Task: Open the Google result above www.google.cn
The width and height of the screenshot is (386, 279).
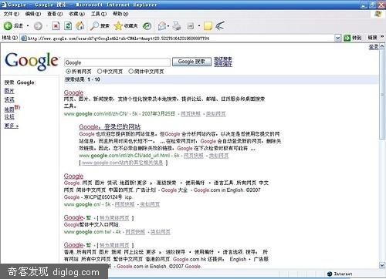Action: 73,176
